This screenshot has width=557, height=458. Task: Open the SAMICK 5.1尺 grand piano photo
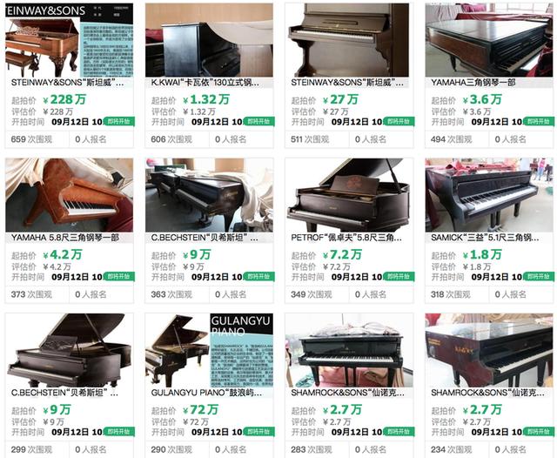(489, 195)
